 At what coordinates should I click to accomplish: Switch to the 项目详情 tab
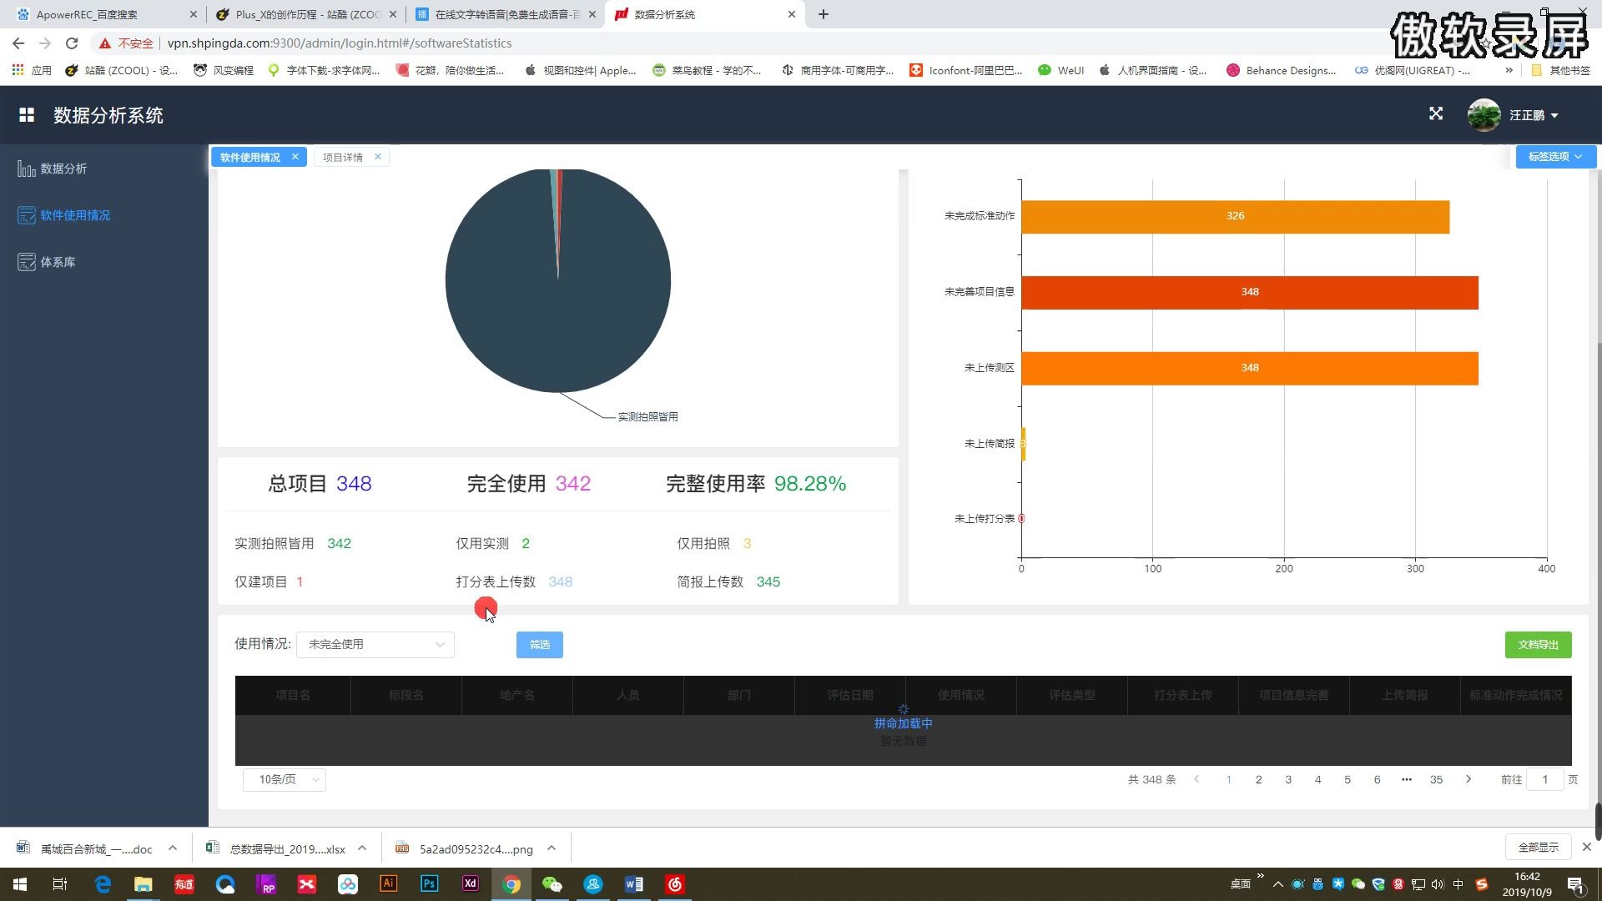342,157
